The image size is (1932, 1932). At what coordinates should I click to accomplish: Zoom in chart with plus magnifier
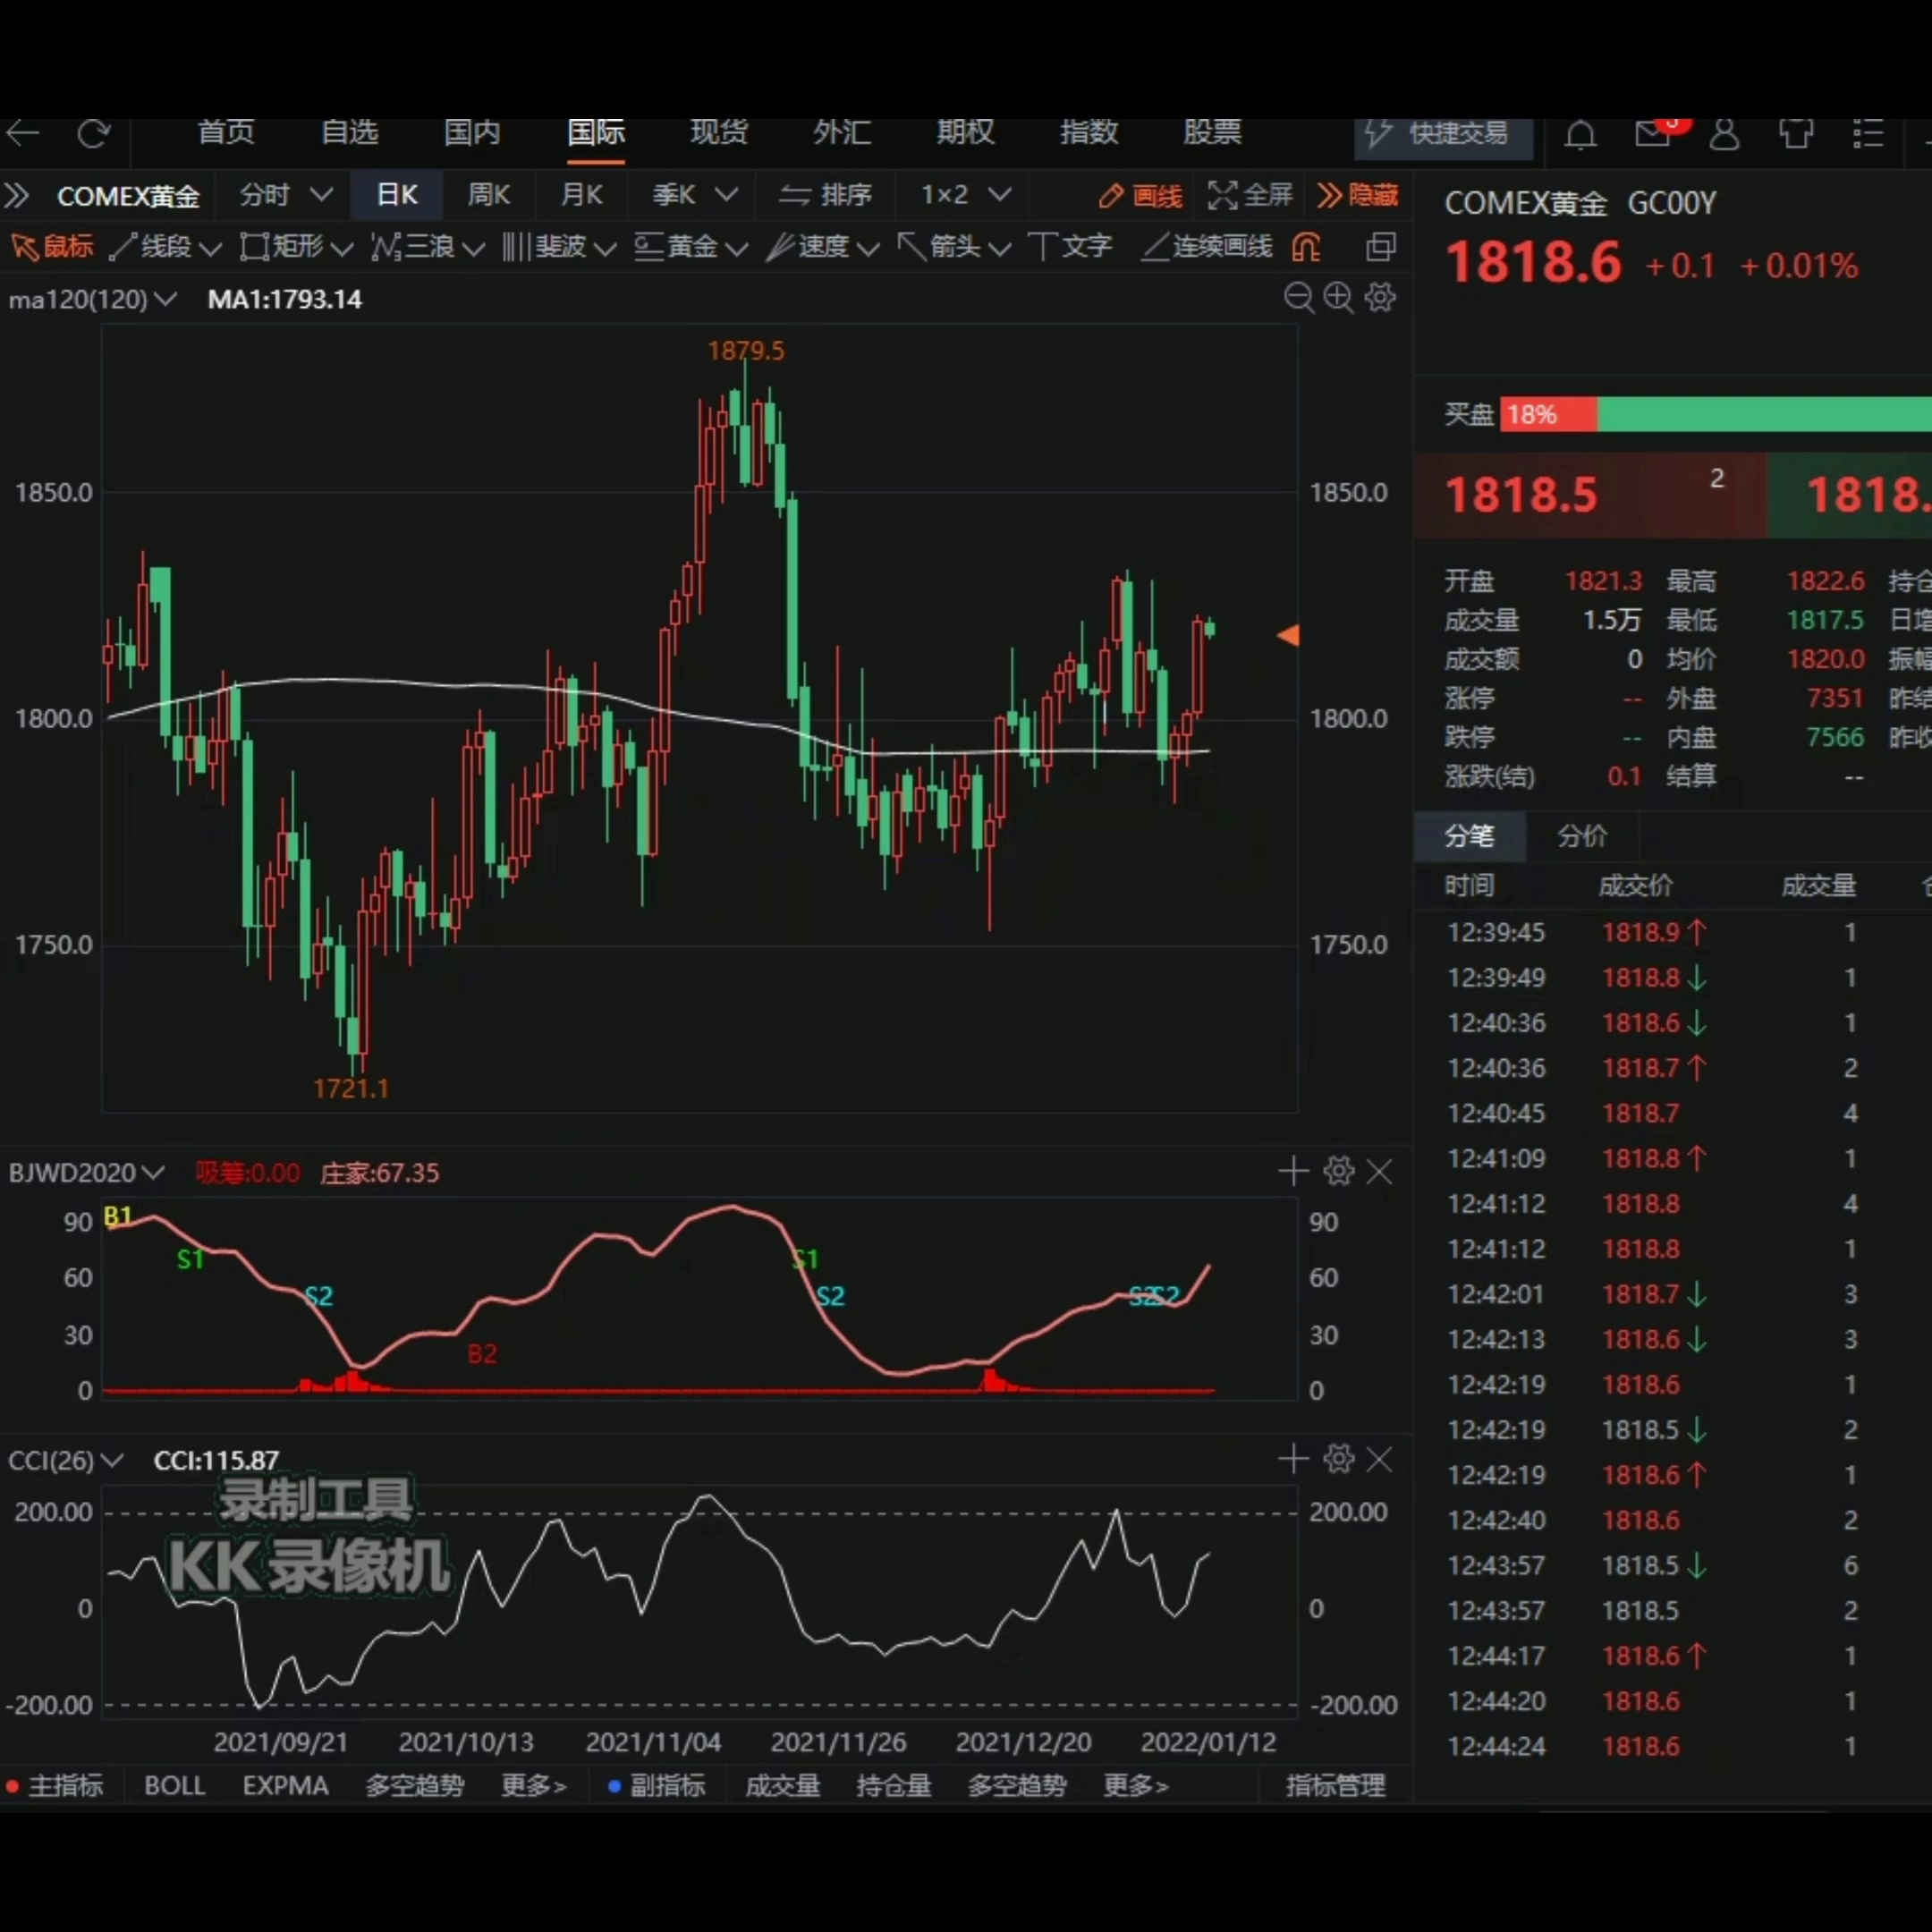tap(1338, 297)
